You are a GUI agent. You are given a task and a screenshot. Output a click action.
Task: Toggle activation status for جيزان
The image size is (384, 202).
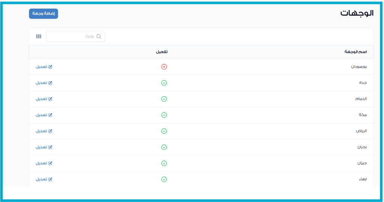[x=164, y=163]
